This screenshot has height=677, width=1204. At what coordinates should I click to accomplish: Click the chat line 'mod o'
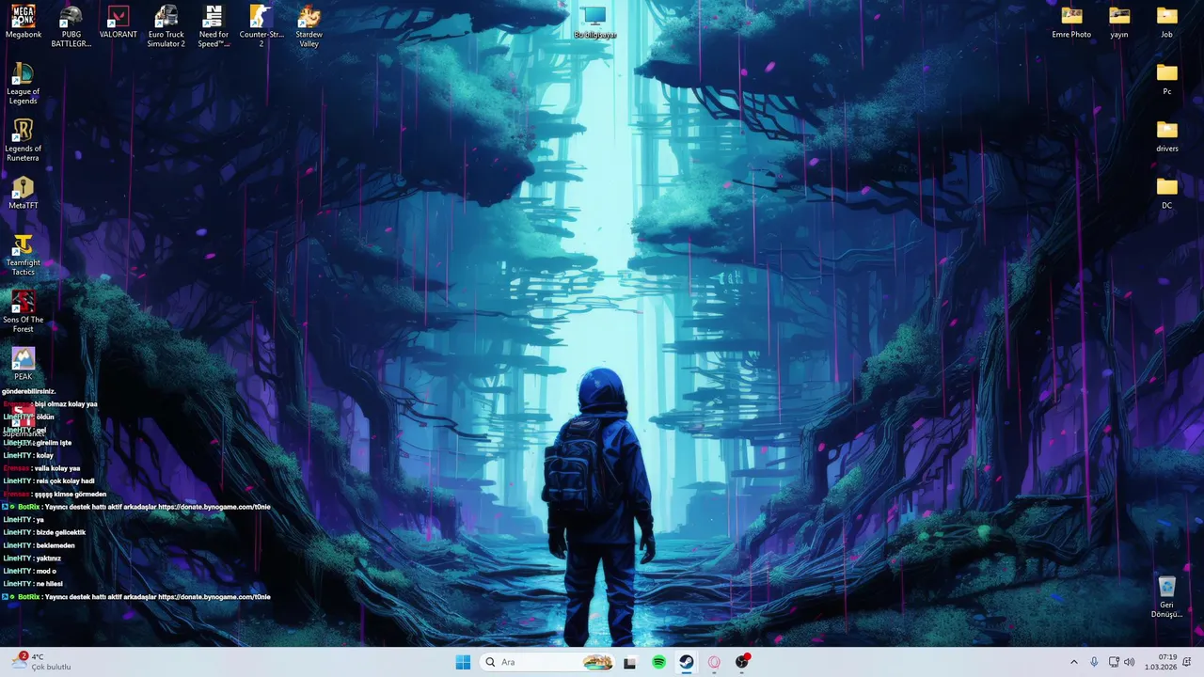point(46,571)
